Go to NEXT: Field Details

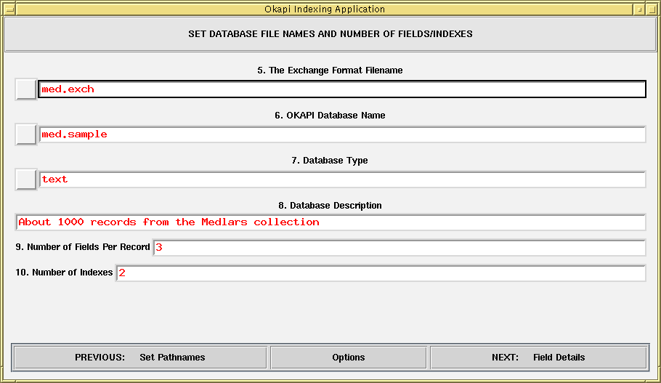point(538,358)
